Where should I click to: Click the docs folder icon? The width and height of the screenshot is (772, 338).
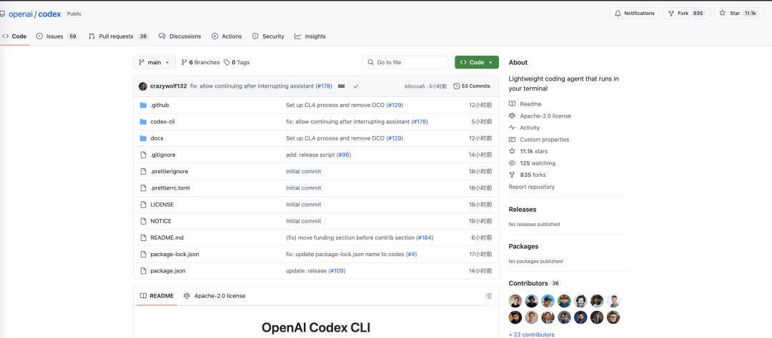tap(143, 138)
